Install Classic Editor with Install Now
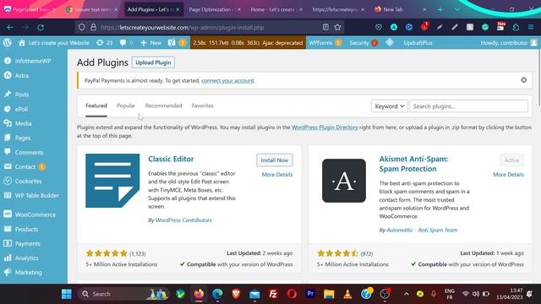The image size is (541, 304). 274,160
